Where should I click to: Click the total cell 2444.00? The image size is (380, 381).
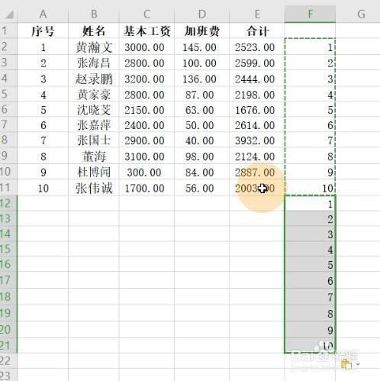tap(257, 79)
